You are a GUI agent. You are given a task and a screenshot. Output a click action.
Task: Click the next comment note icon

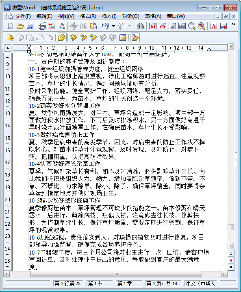pos(50,38)
